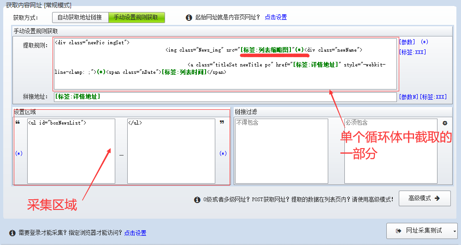Insert [标签:XXX] beside the 提取规则 box

(413, 52)
